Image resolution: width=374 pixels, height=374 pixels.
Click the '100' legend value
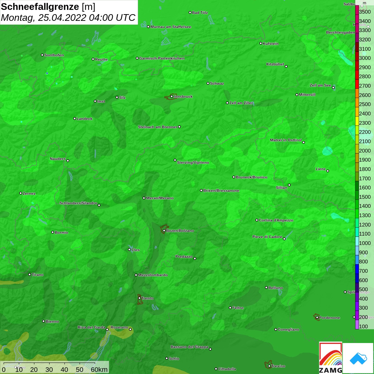[364, 326]
